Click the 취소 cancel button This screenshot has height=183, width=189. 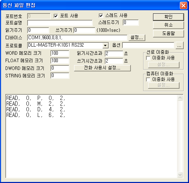click(169, 25)
